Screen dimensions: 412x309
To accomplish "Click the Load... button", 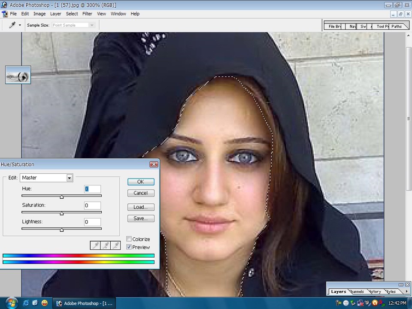I will [x=141, y=207].
